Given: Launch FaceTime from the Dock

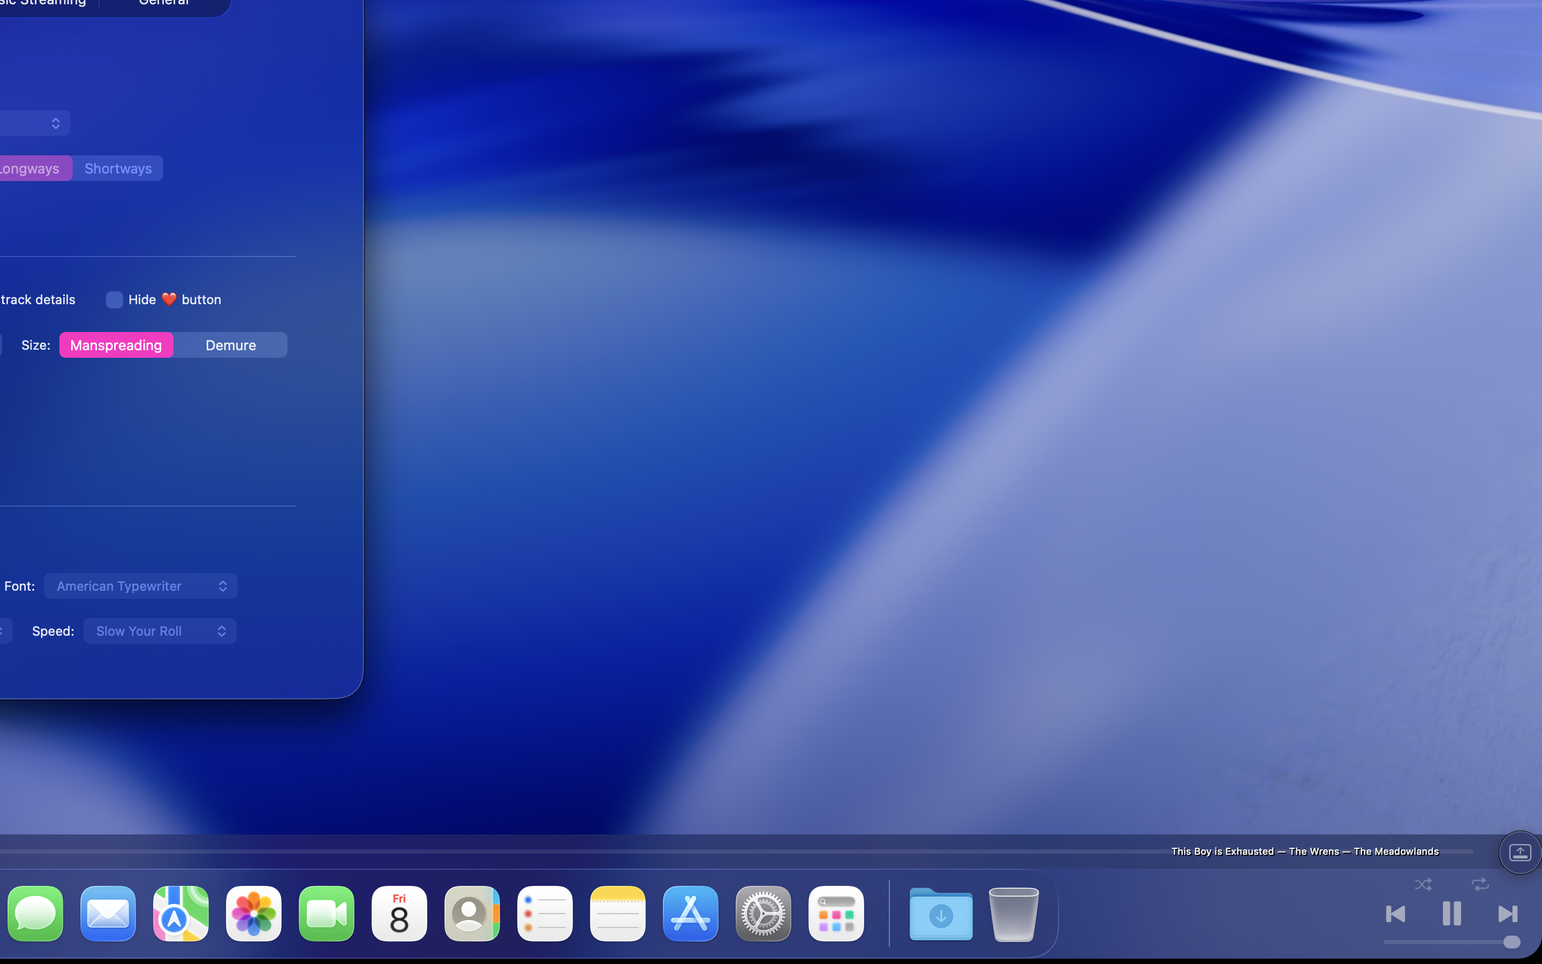Looking at the screenshot, I should (x=326, y=914).
